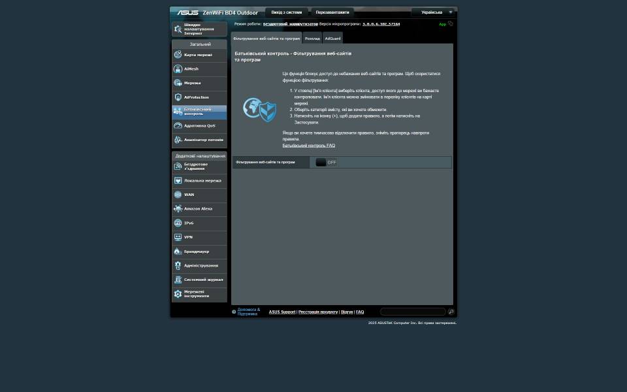Open the Батьківський контроль FAQ link
This screenshot has width=627, height=392.
pyautogui.click(x=308, y=146)
